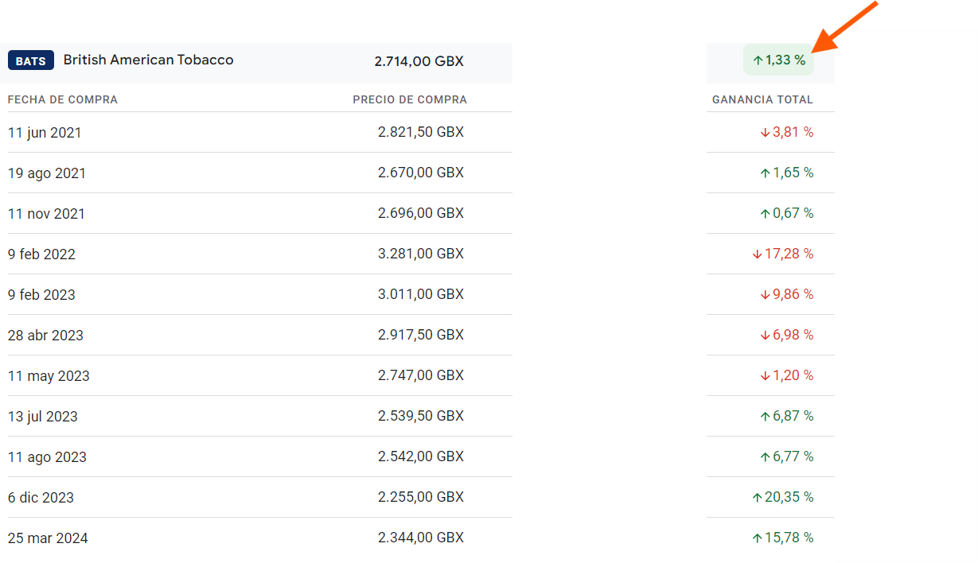Click the current price 2.714,00 GBX
This screenshot has width=978, height=563.
419,61
